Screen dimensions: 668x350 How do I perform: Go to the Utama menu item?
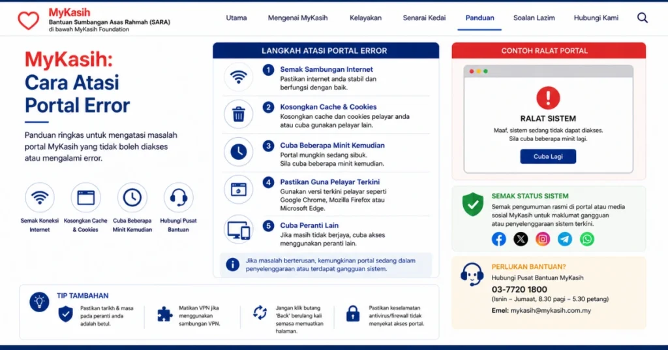click(x=236, y=18)
